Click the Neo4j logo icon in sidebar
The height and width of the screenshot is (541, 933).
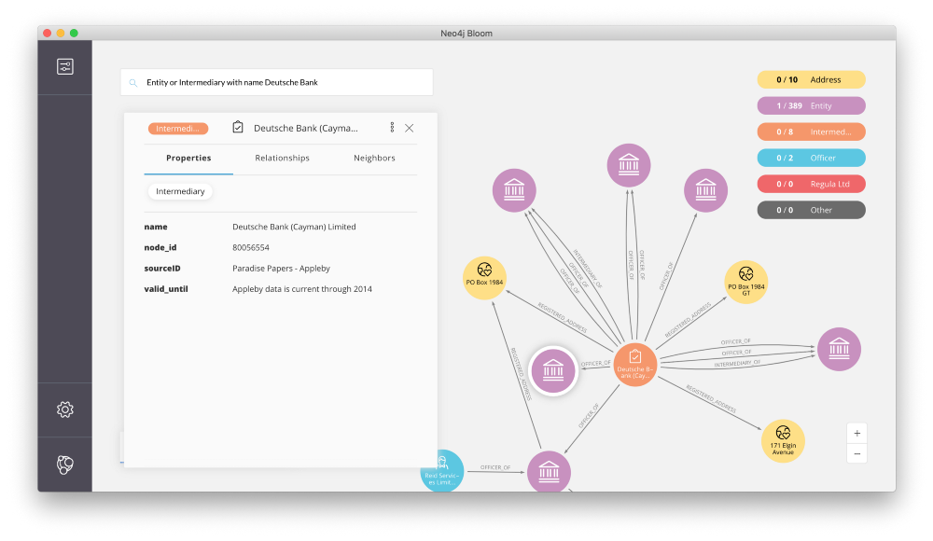[65, 465]
